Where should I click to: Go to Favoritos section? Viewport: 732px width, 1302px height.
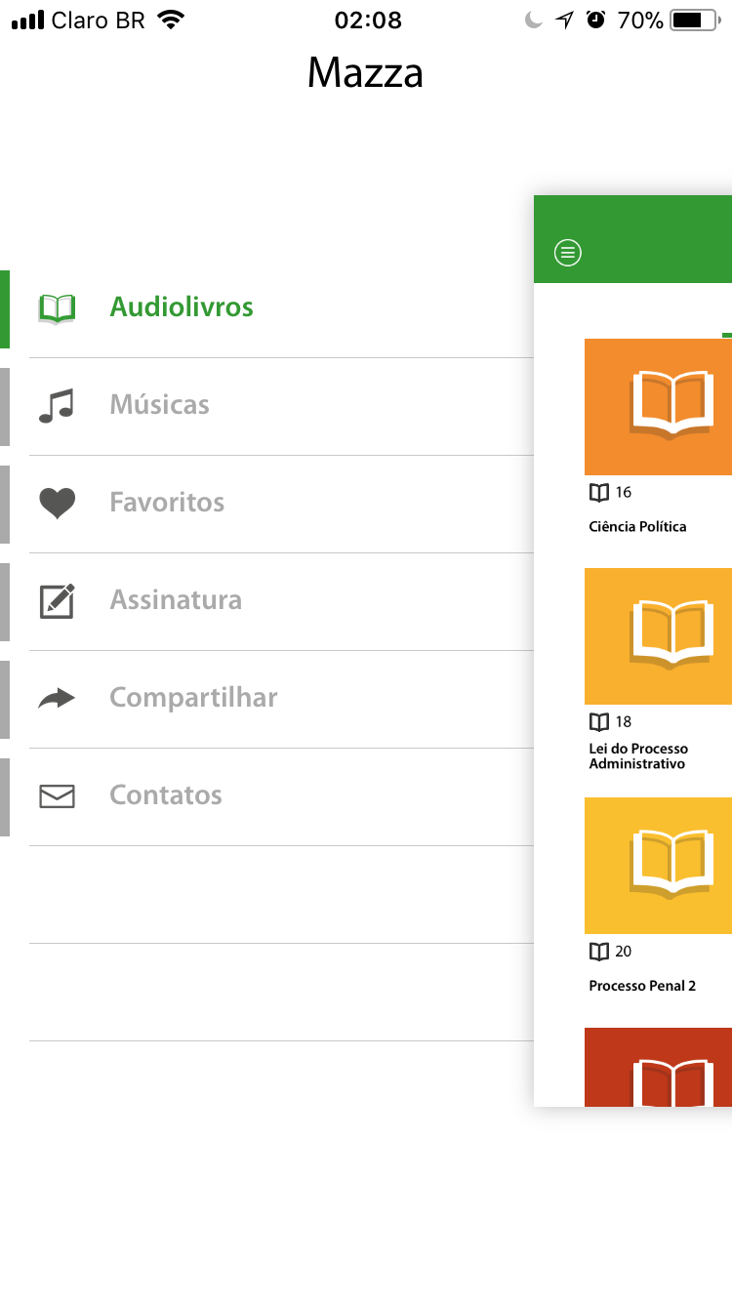pyautogui.click(x=167, y=503)
